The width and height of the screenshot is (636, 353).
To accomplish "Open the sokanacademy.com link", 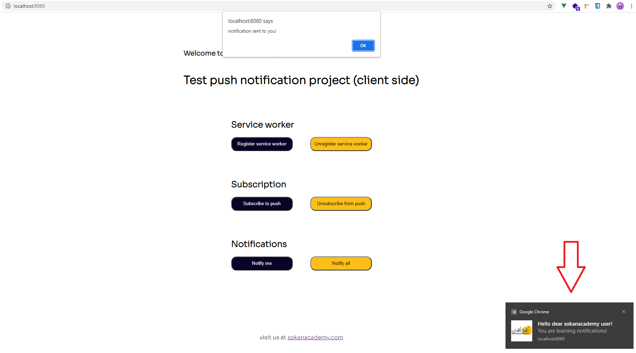I will click(315, 337).
